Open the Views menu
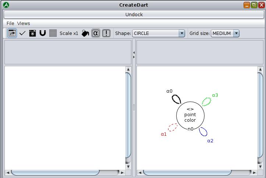This screenshot has height=178, width=266. [x=24, y=24]
